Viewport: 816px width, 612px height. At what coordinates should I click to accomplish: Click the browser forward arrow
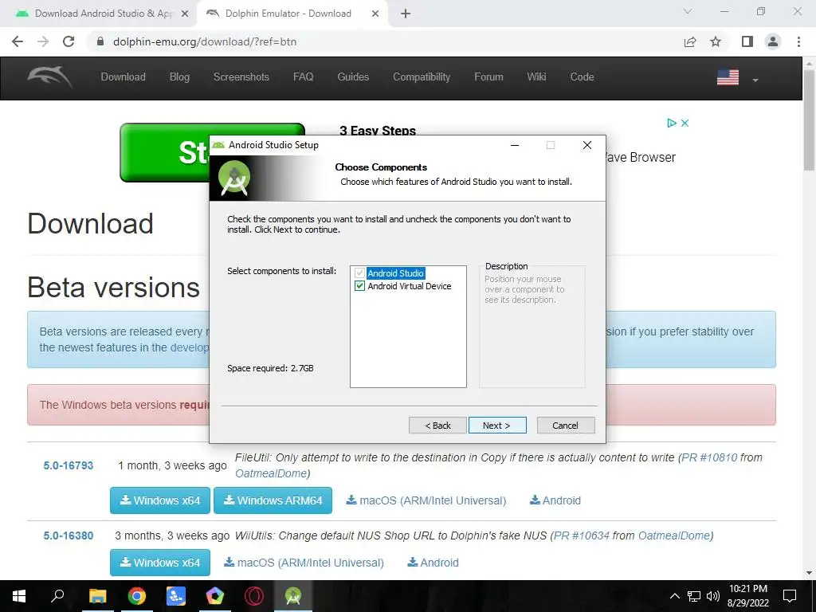click(x=43, y=41)
